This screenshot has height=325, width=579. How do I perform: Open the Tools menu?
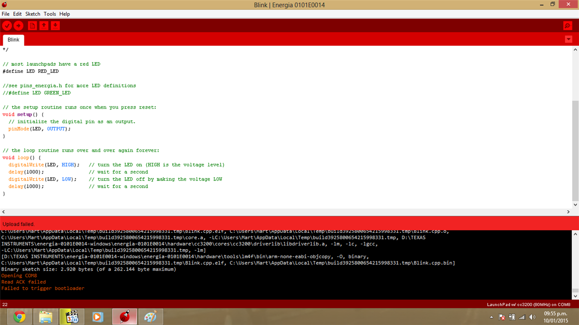pos(50,14)
